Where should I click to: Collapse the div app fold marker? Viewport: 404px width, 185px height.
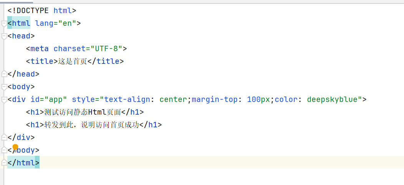point(4,100)
